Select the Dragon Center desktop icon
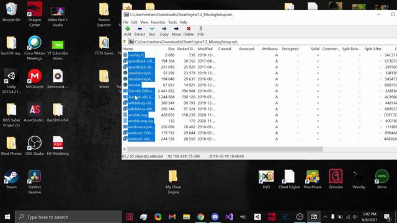The width and height of the screenshot is (397, 223). [35, 14]
